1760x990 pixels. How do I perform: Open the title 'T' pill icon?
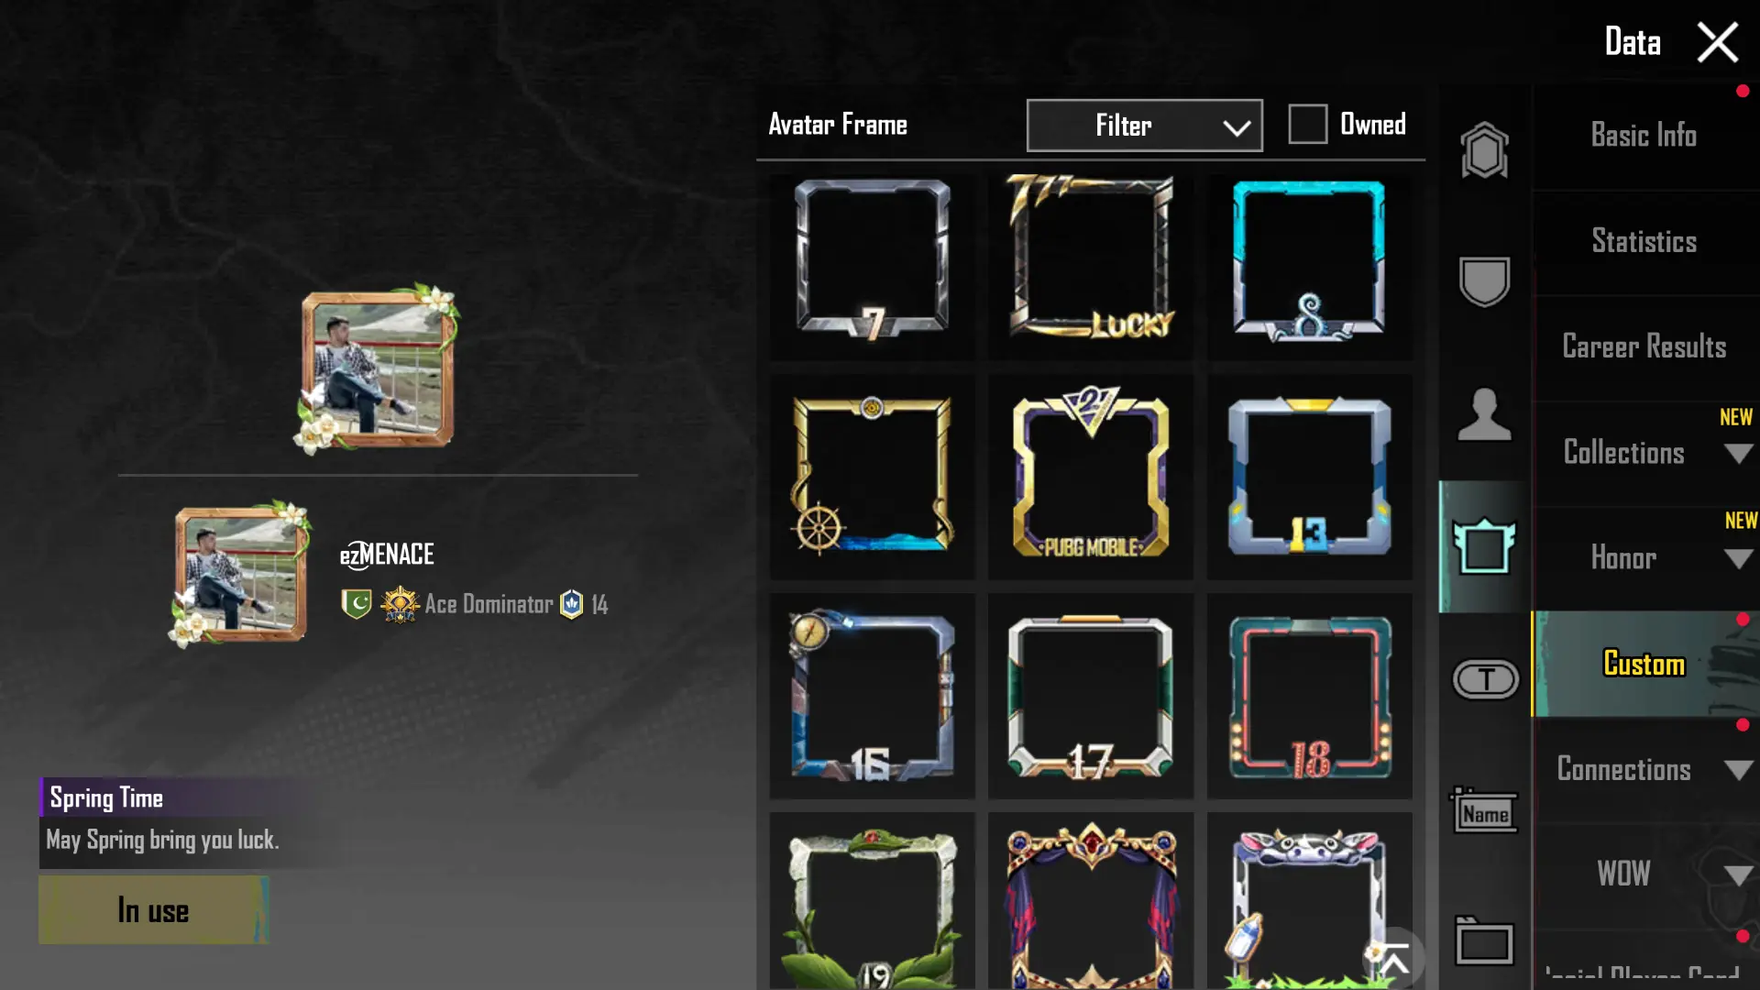1486,679
